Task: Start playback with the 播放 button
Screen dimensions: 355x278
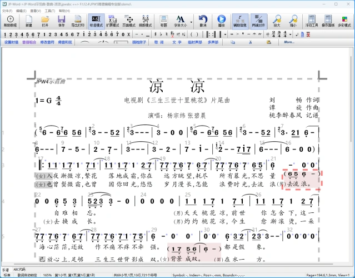Action: pos(222,21)
